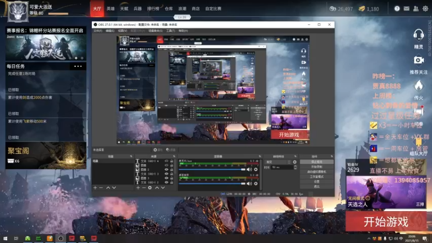
Task: Open the 精灵 headset icon on right sidebar
Action: pyautogui.click(x=418, y=35)
